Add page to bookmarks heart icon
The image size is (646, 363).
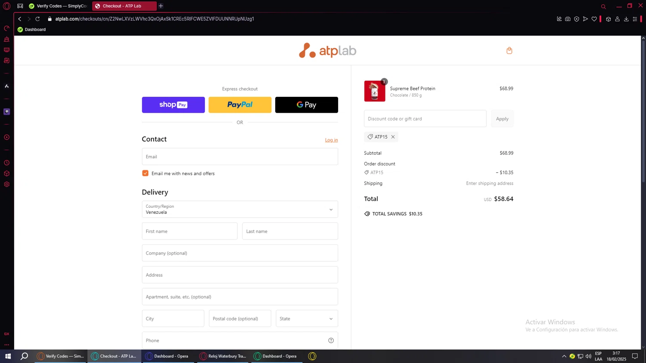coord(594,19)
